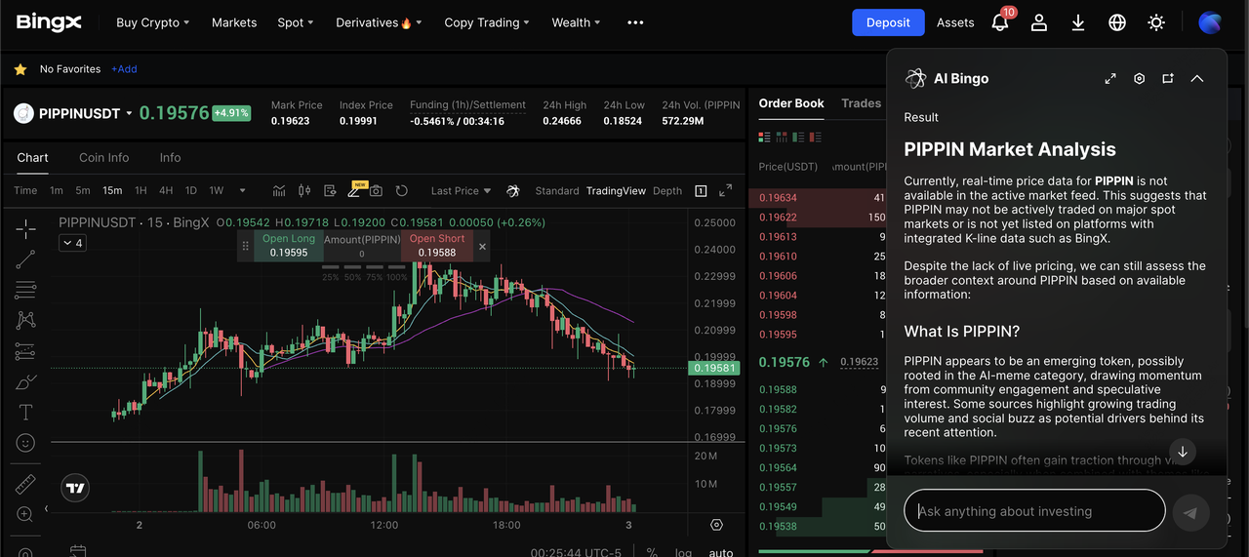Click the Open Long button
This screenshot has height=557, width=1249.
click(x=289, y=246)
